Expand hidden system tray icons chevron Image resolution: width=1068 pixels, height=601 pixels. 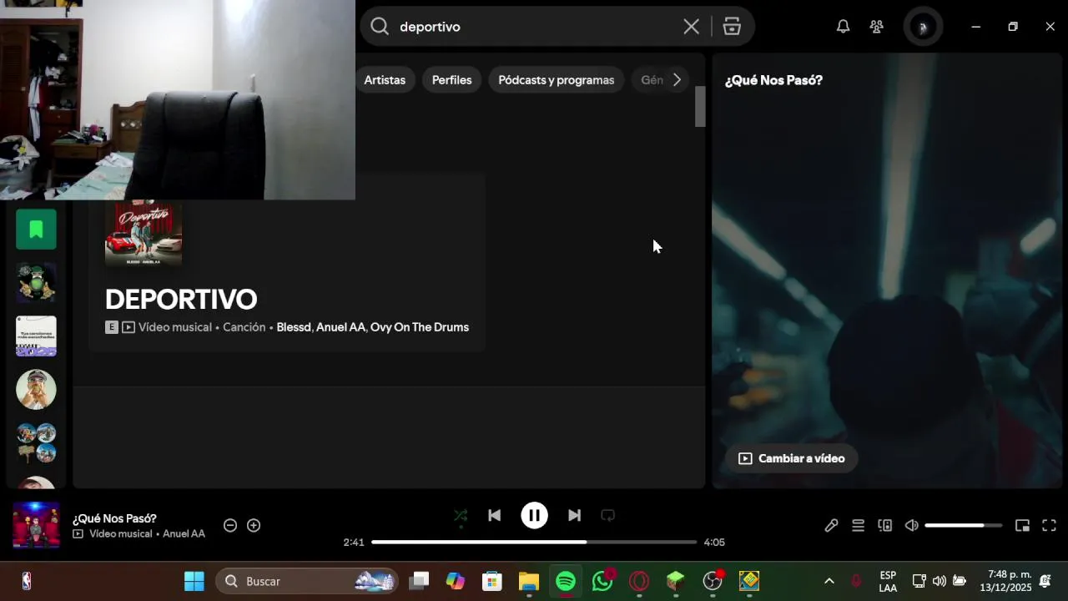(x=829, y=581)
